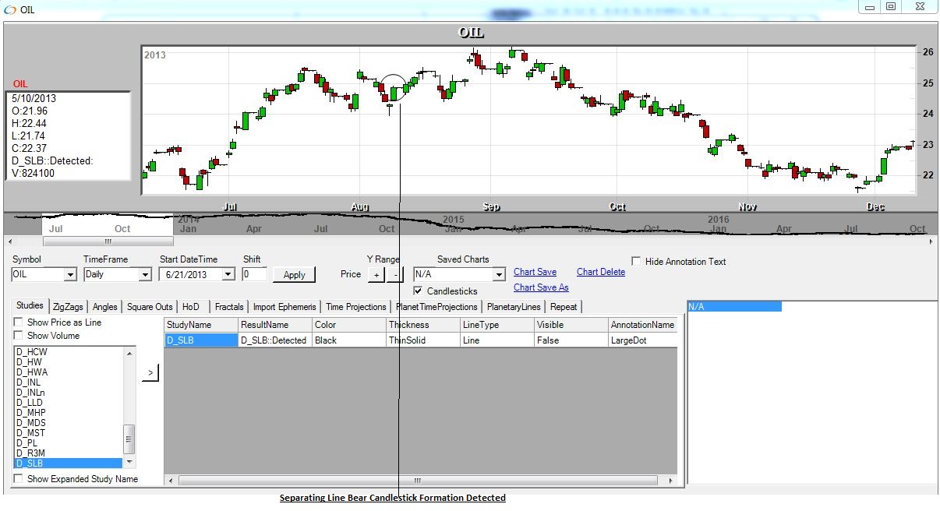Image resolution: width=940 pixels, height=511 pixels.
Task: Click the Chart Save As link
Action: pyautogui.click(x=541, y=287)
